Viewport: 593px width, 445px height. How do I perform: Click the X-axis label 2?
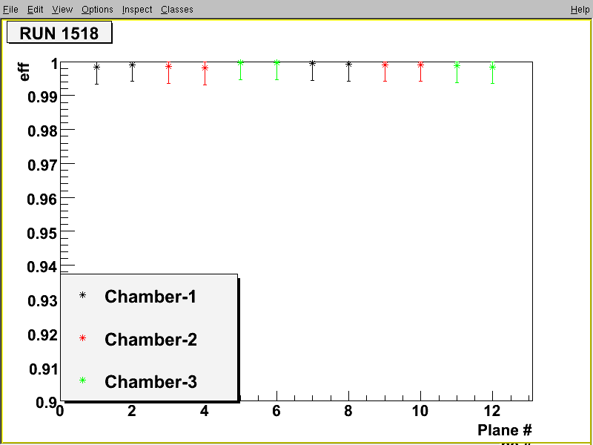coord(132,411)
